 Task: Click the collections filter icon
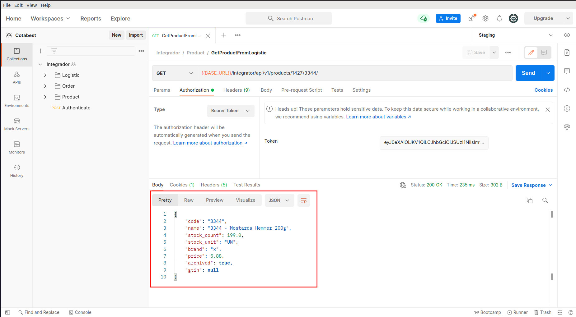point(54,51)
